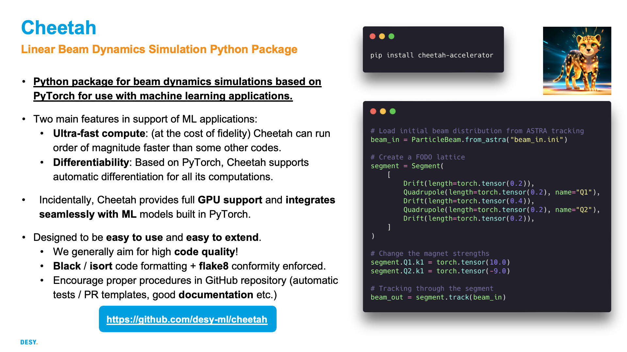Click the red dot in the Python code window
The height and width of the screenshot is (352, 627).
coord(373,111)
